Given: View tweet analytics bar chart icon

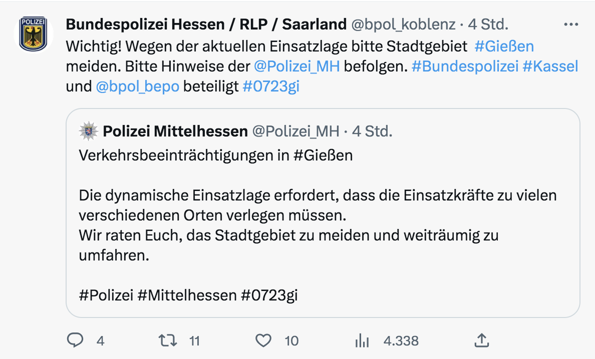Looking at the screenshot, I should pyautogui.click(x=362, y=340).
